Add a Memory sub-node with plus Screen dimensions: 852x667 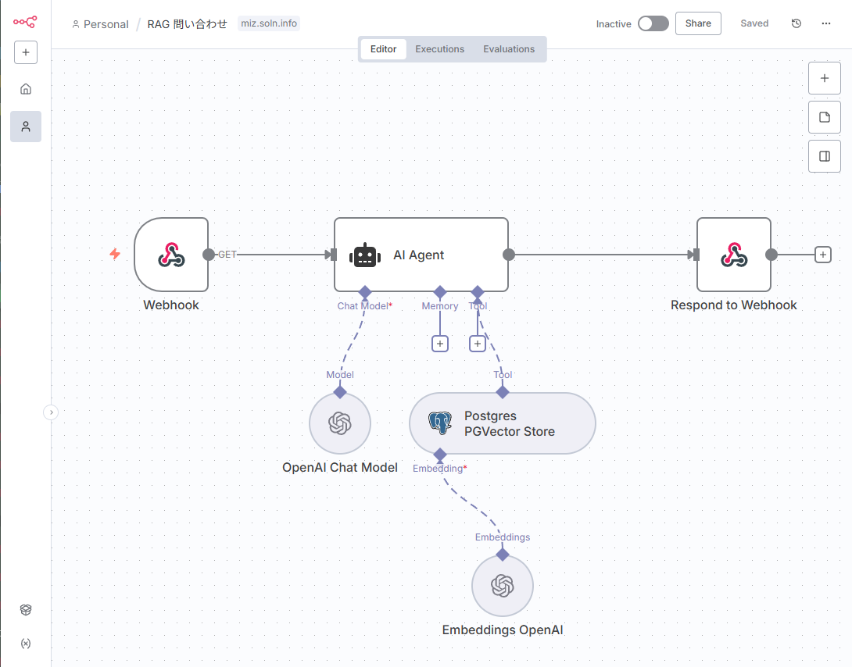pyautogui.click(x=440, y=344)
